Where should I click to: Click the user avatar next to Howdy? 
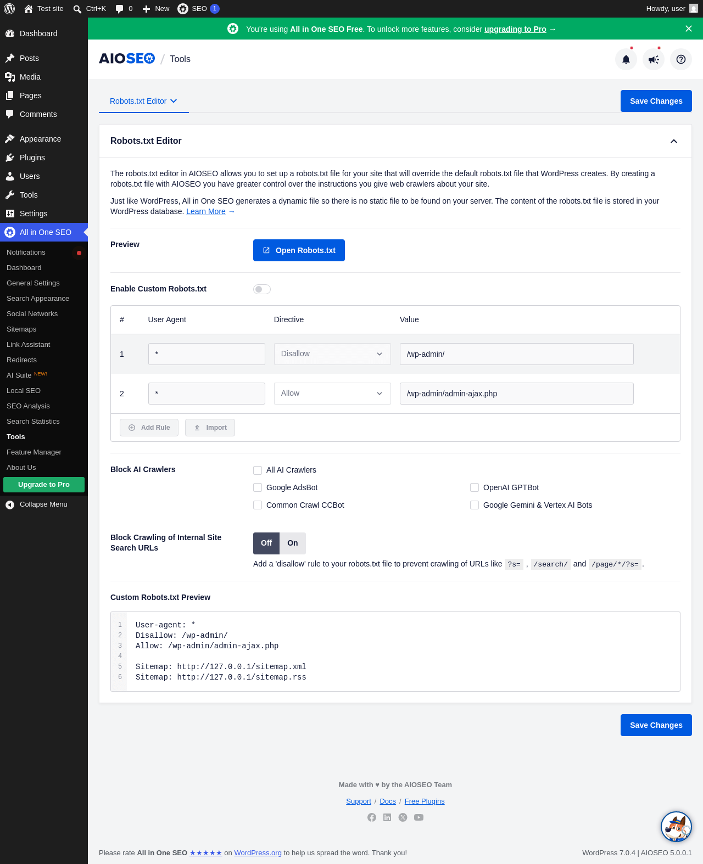tap(694, 9)
